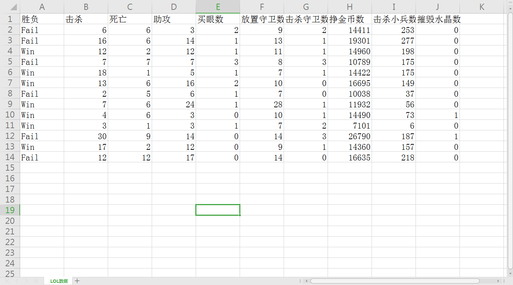
Task: Jump to first sheet with navigation arrow
Action: tap(7, 281)
